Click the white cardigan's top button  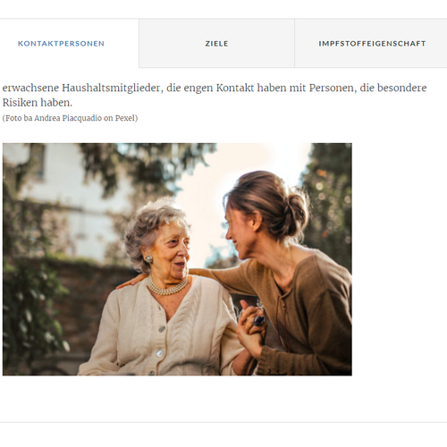162,329
